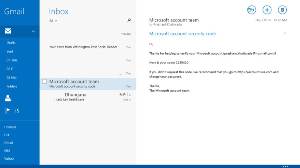Open the https://account.live.com link
300x168 pixels.
pyautogui.click(x=255, y=72)
